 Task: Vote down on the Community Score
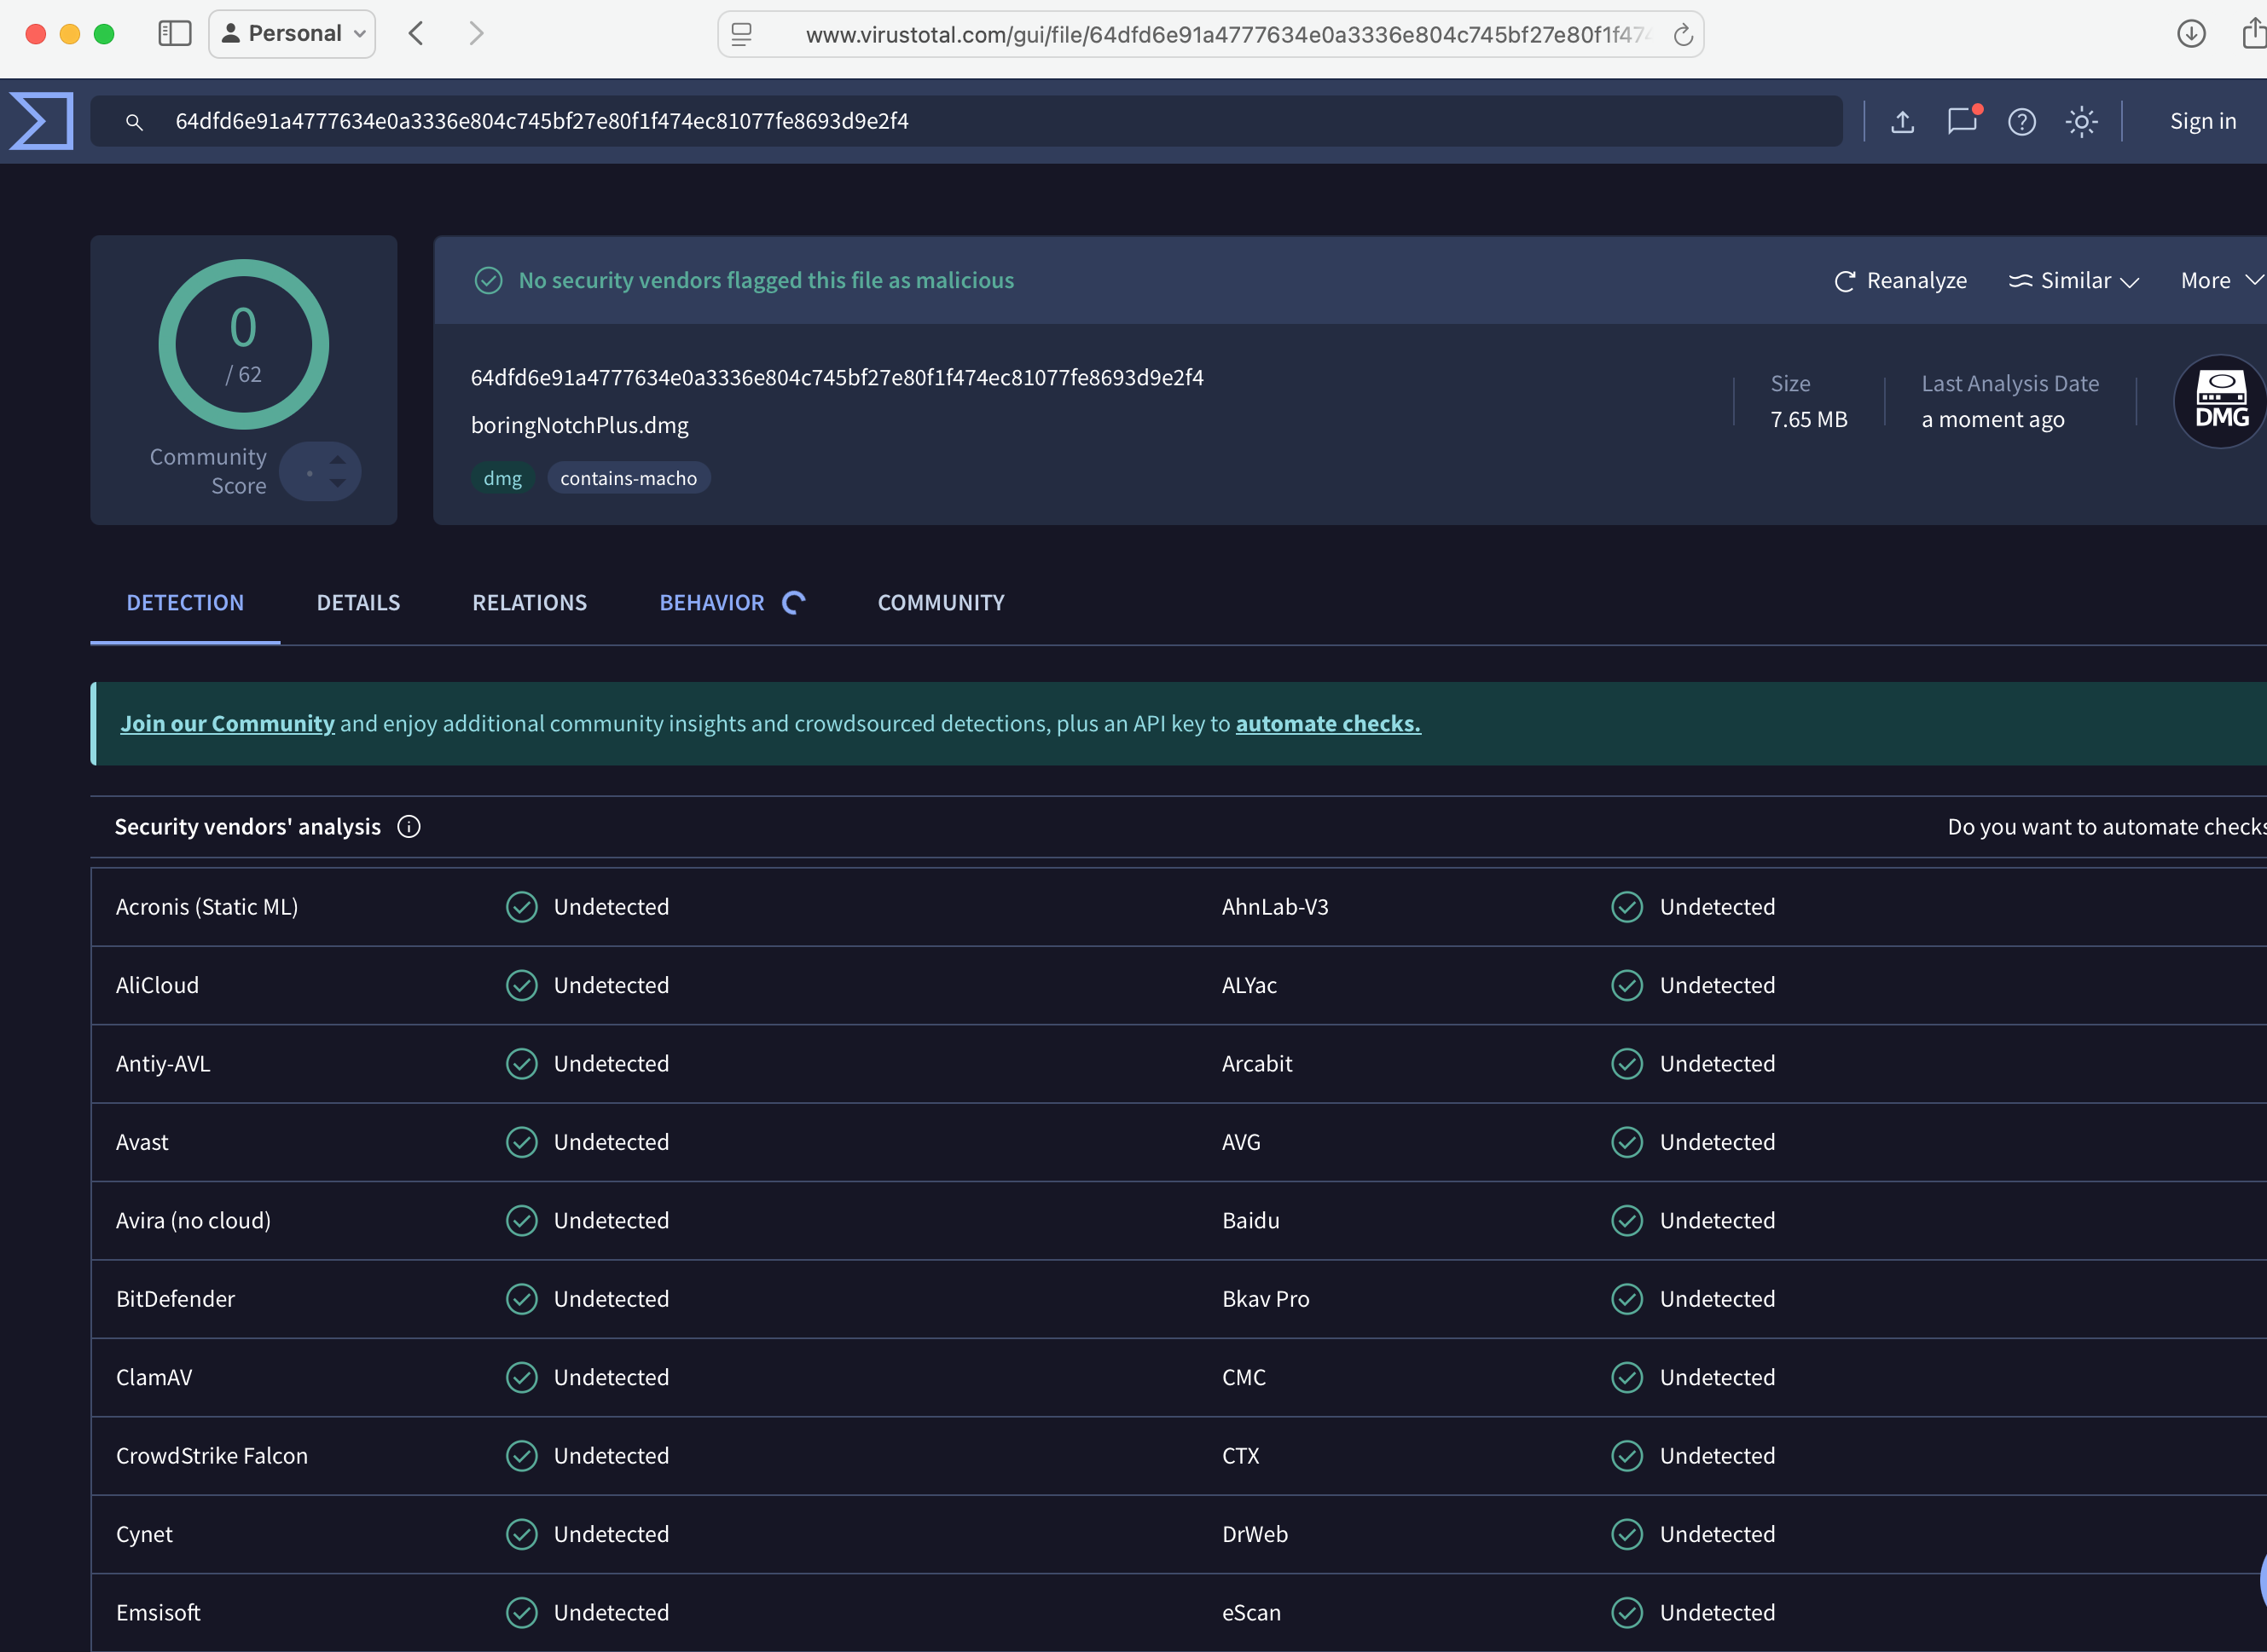tap(338, 483)
